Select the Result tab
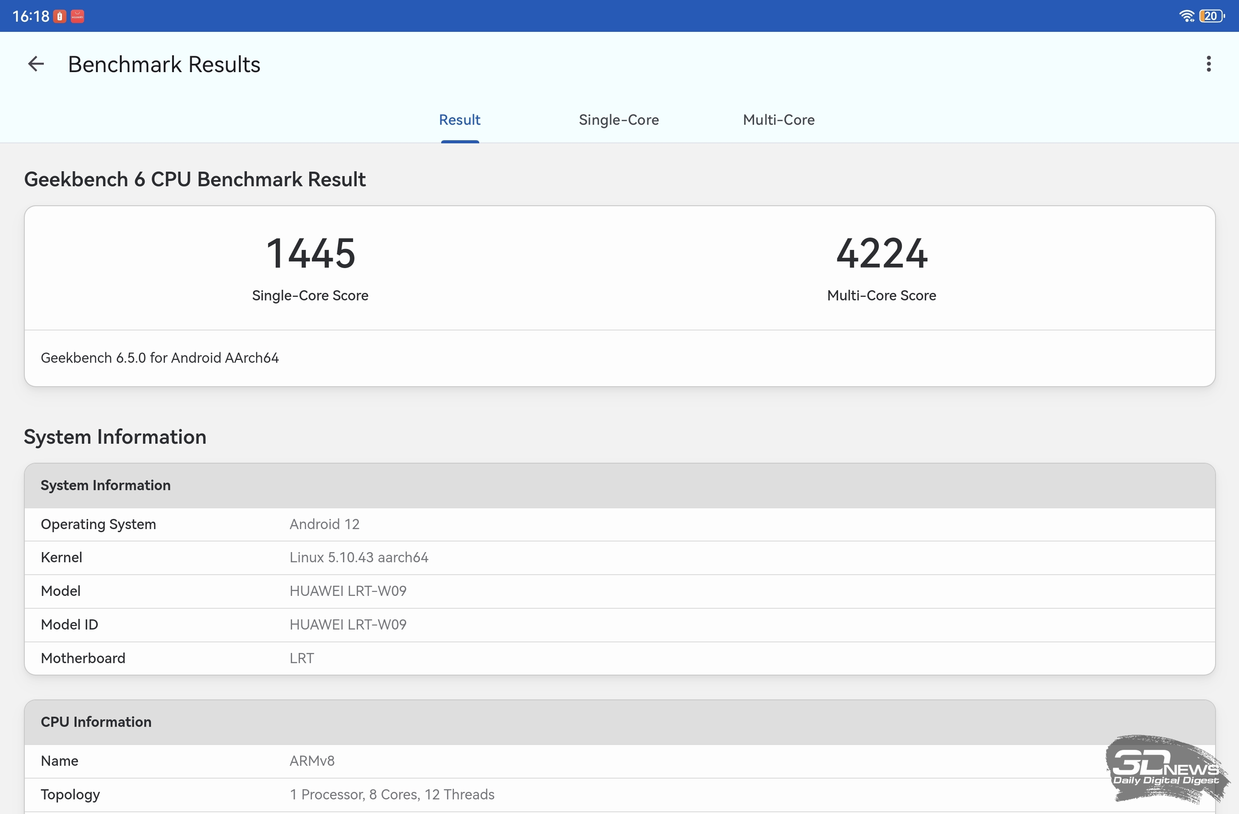The image size is (1239, 814). 459,120
